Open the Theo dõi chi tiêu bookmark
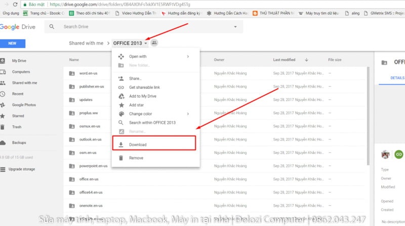The height and width of the screenshot is (226, 405). (90, 13)
